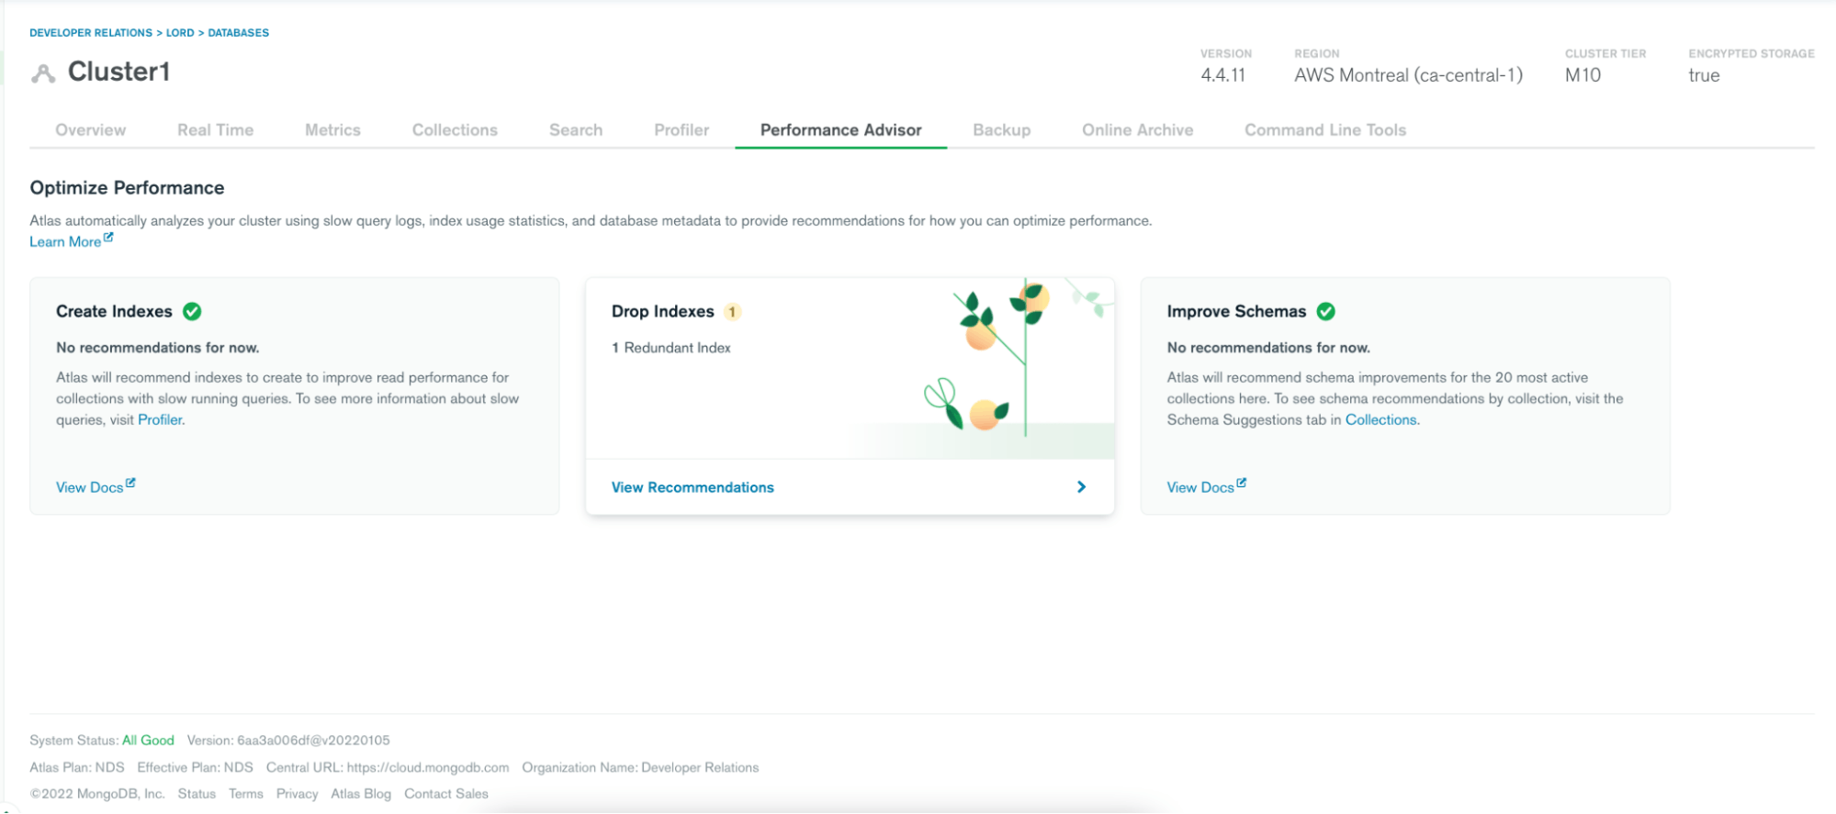Click the 1 Redundant Index text
This screenshot has width=1836, height=814.
point(671,348)
